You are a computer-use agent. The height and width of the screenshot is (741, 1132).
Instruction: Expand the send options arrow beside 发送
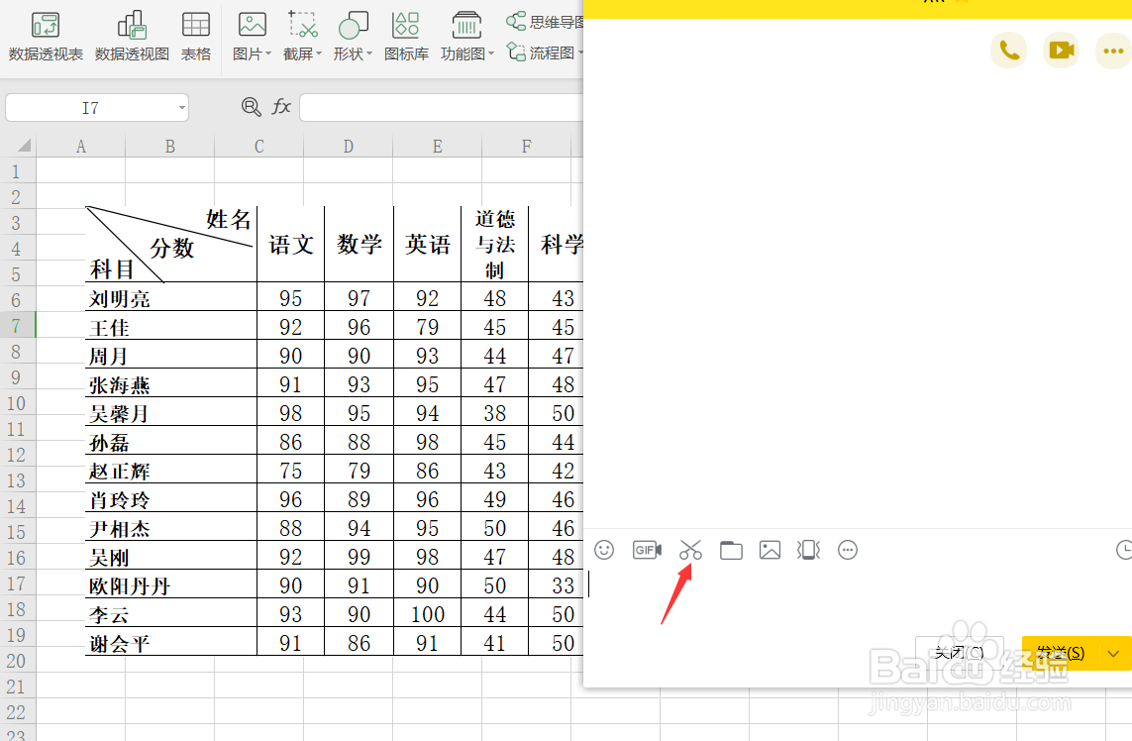(x=1113, y=654)
